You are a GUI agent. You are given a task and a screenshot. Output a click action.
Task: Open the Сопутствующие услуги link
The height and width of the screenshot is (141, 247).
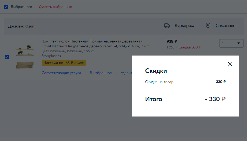coord(61,73)
